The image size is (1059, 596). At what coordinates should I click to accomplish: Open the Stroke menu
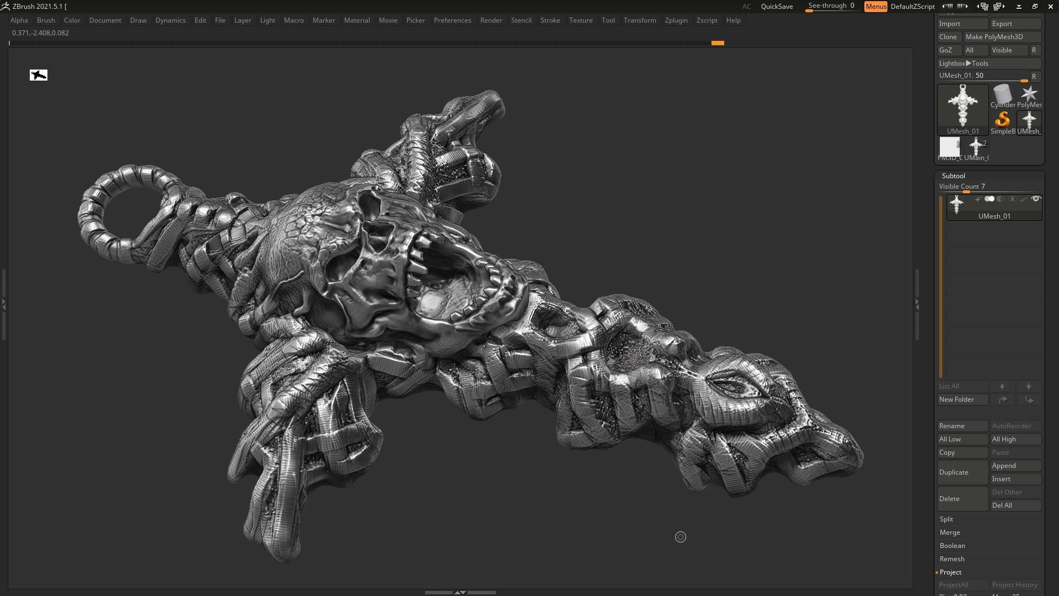click(550, 20)
